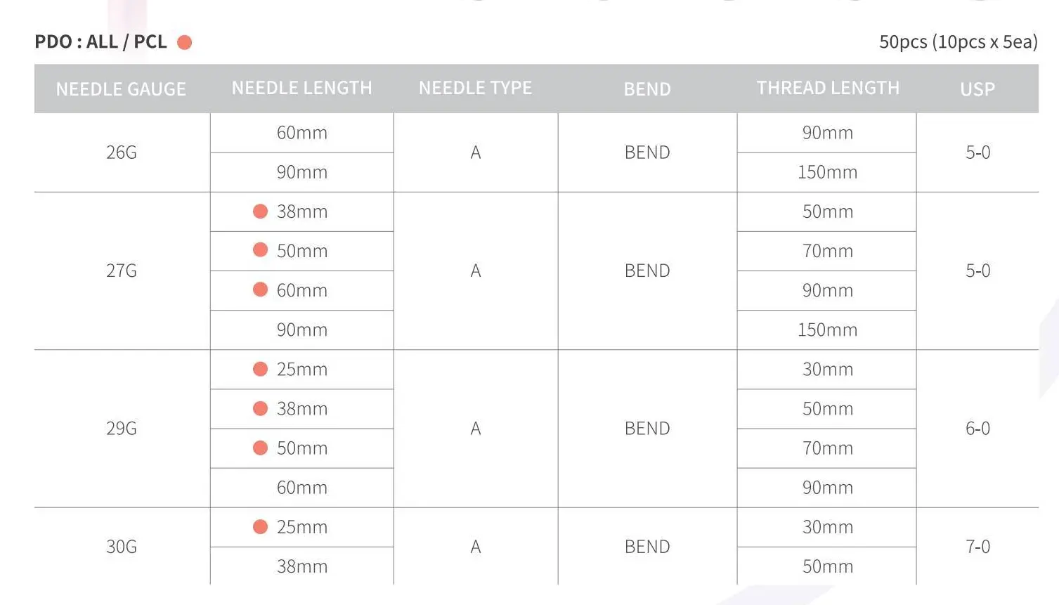Viewport: 1059px width, 605px height.
Task: Click the orange dot beside 38mm in the 29G group
Action: 261,408
